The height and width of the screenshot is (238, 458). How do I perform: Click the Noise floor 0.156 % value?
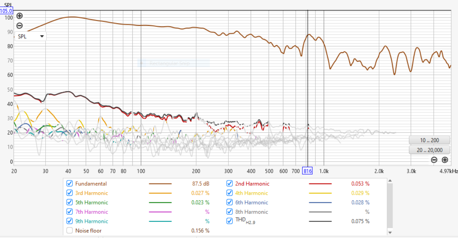200,230
